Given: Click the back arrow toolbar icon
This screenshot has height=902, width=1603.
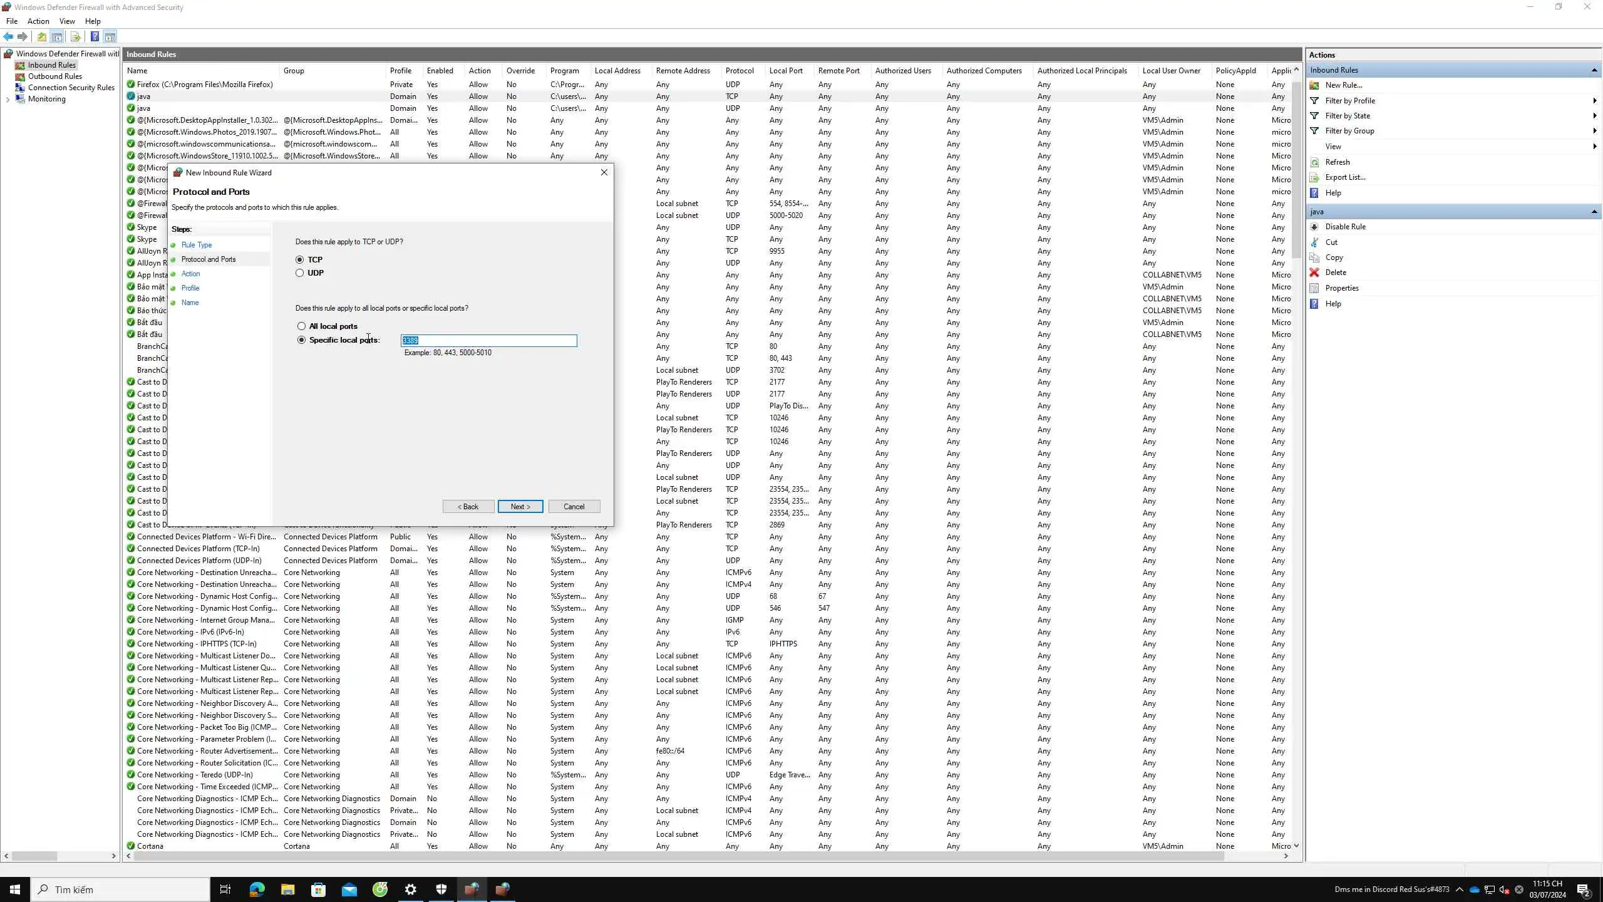Looking at the screenshot, I should [8, 36].
